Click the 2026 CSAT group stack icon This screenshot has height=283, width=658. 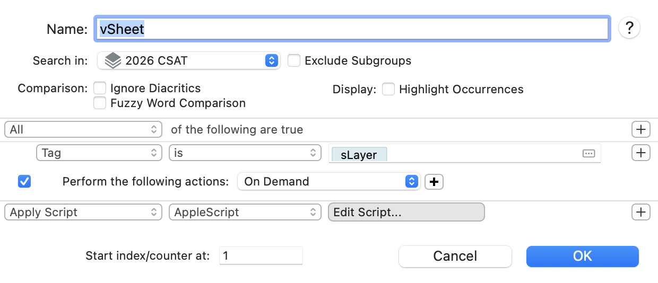112,60
